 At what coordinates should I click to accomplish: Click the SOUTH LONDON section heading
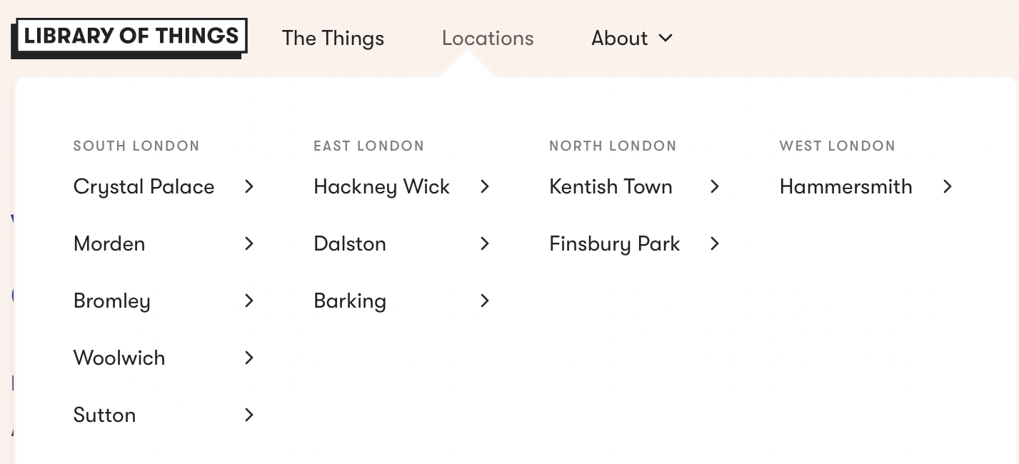click(136, 146)
